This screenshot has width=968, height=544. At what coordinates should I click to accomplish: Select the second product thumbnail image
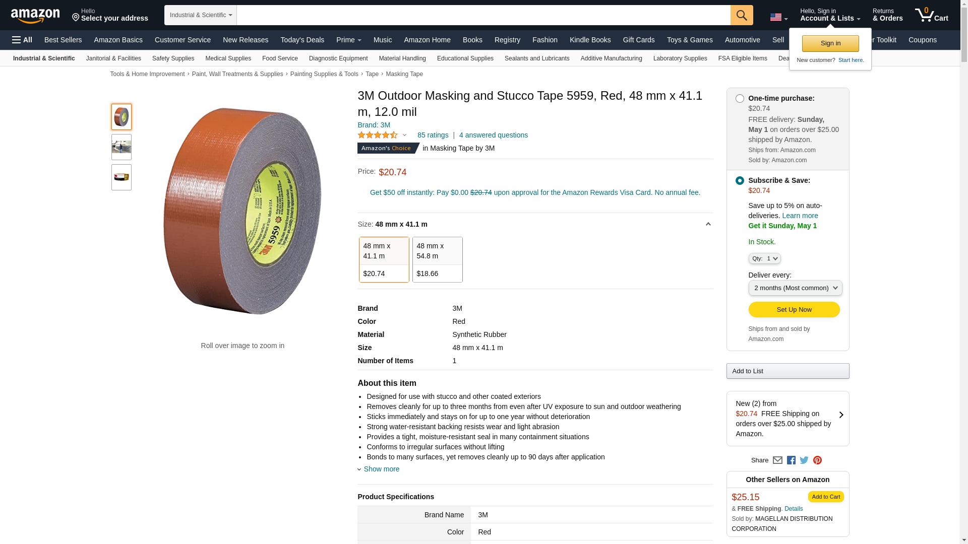(x=122, y=147)
